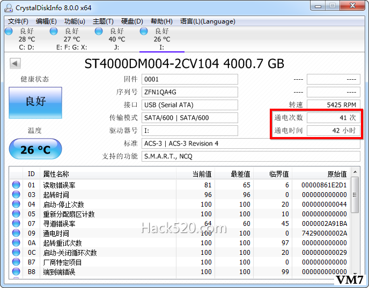Image resolution: width=369 pixels, height=288 pixels.
Task: Click the SMART list scroll up arrow
Action: pos(355,172)
